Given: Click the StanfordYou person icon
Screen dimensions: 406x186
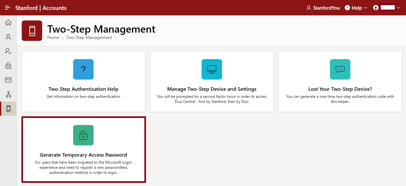Looking at the screenshot, I should pyautogui.click(x=309, y=8).
